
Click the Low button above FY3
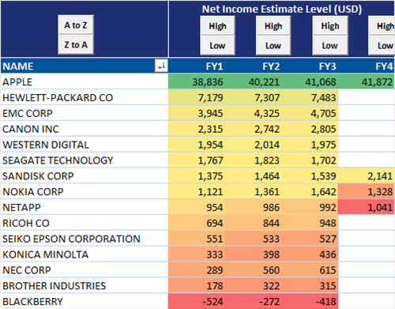click(330, 46)
